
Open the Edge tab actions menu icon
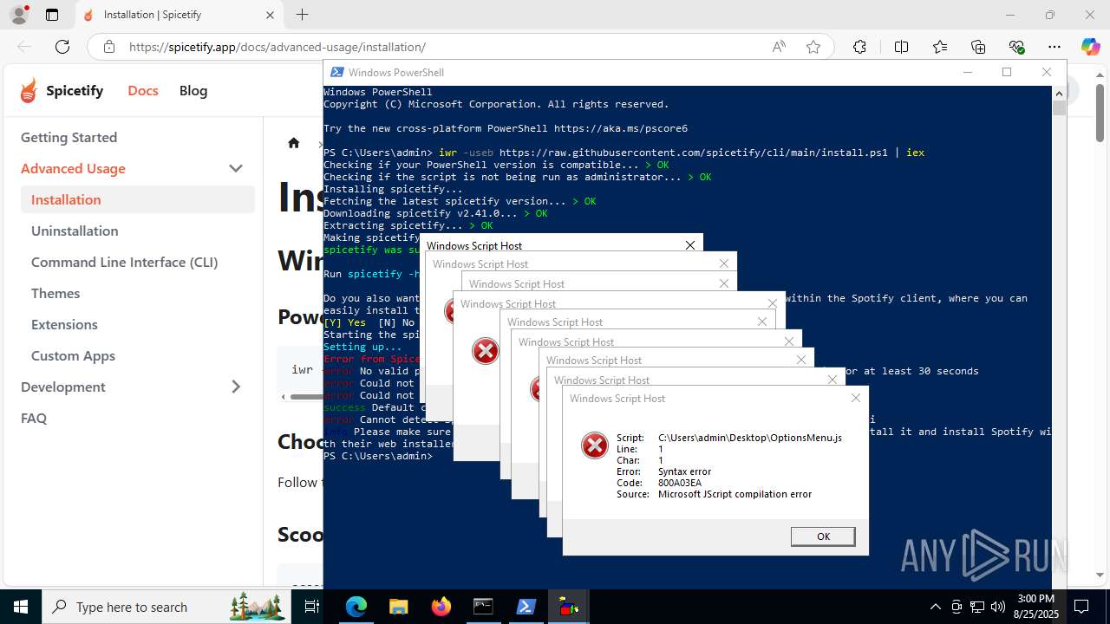point(52,15)
